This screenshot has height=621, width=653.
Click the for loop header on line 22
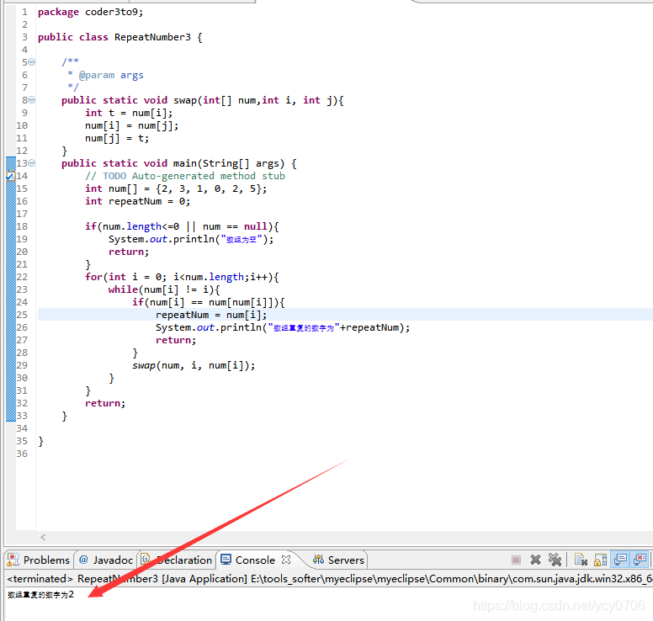click(x=182, y=277)
